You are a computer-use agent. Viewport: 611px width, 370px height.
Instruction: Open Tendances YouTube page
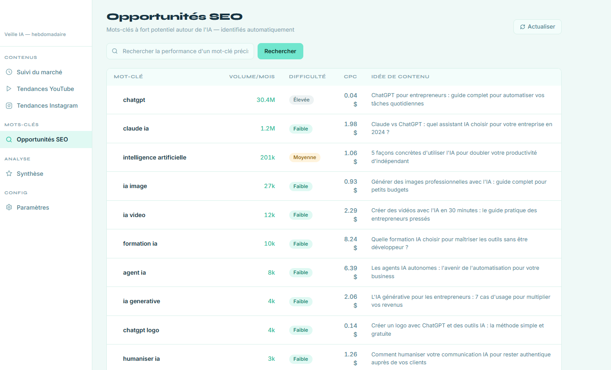46,89
